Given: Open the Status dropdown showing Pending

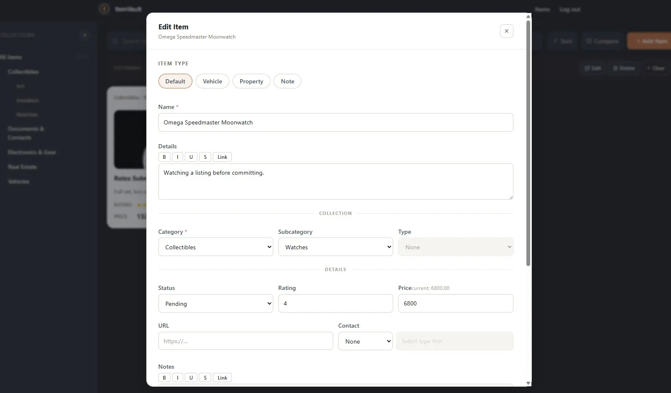Looking at the screenshot, I should (x=216, y=303).
